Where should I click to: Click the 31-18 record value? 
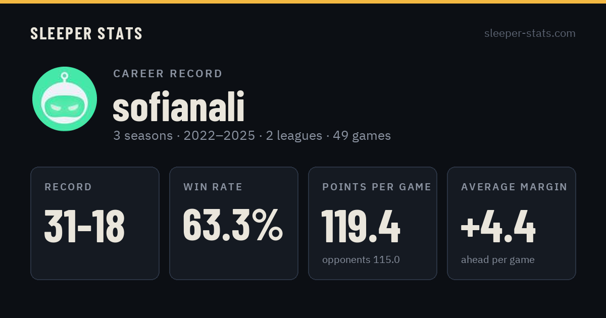(x=84, y=226)
